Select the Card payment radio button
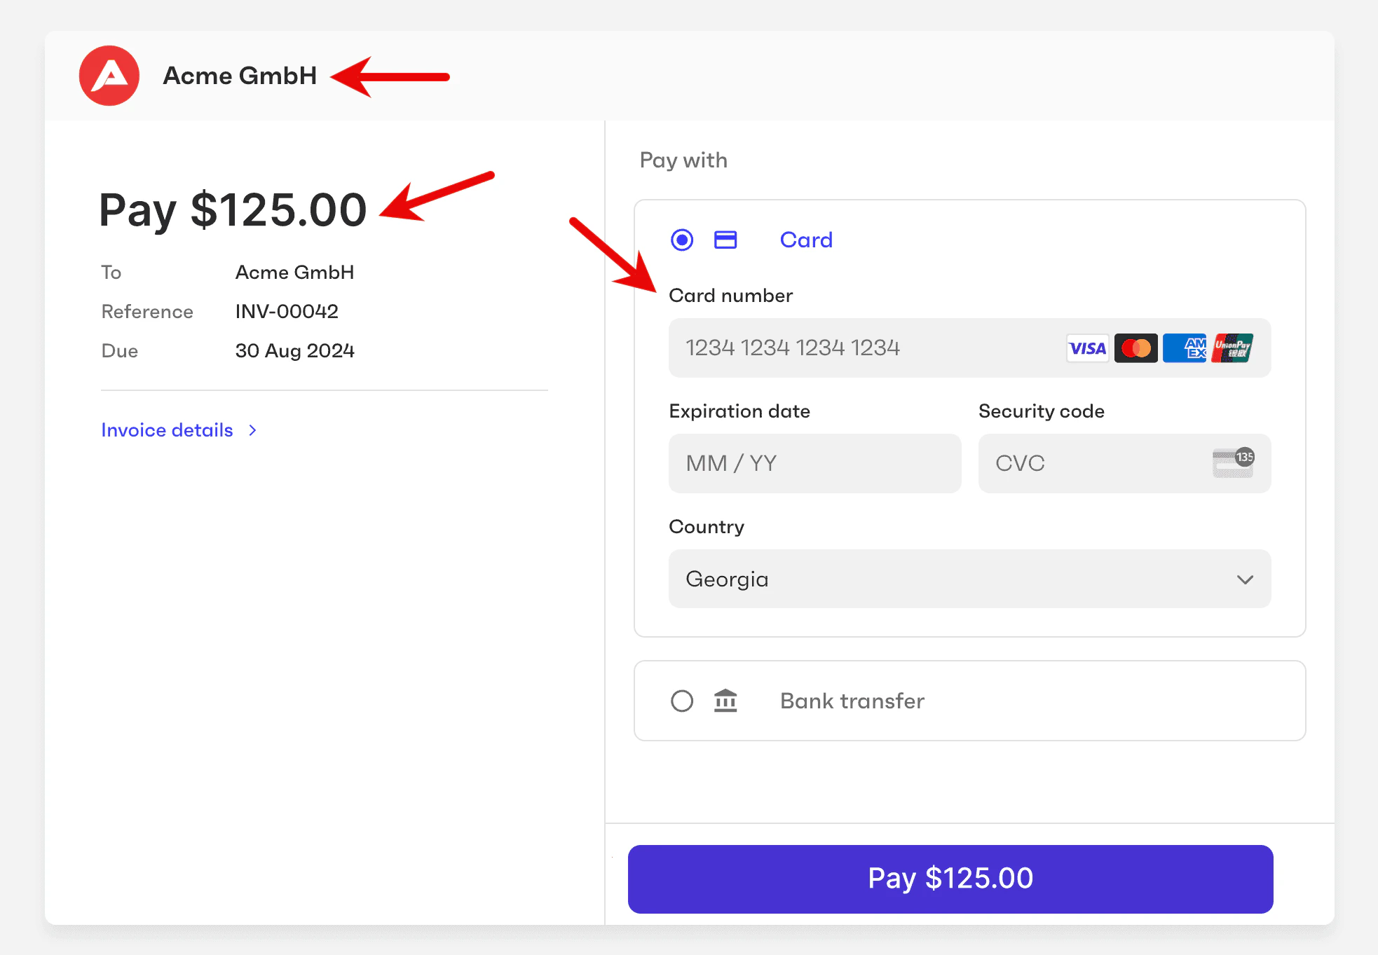This screenshot has width=1378, height=955. tap(681, 240)
